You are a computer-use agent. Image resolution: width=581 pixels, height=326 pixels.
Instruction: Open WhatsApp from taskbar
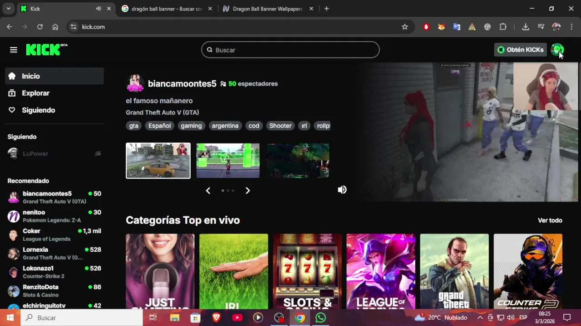point(320,318)
